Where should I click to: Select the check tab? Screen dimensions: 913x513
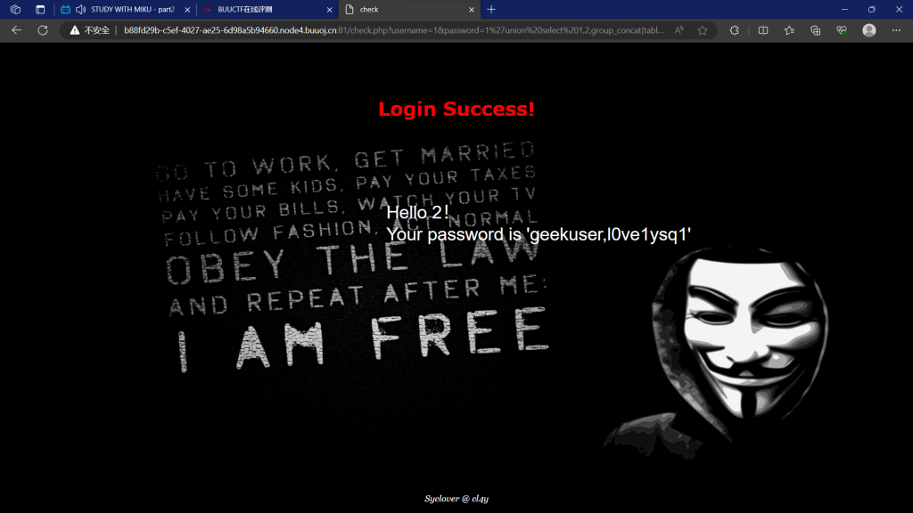coord(409,9)
